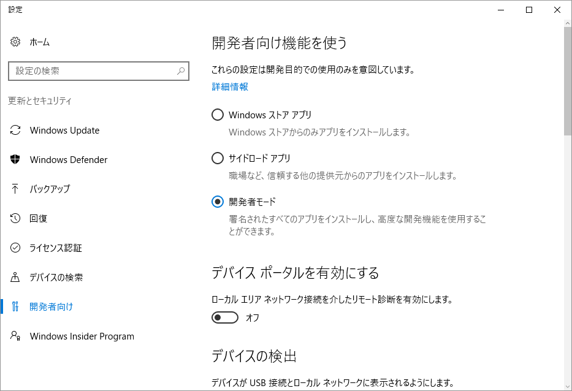Click the Home gear icon
Screen dimensions: 572x391
(x=15, y=42)
